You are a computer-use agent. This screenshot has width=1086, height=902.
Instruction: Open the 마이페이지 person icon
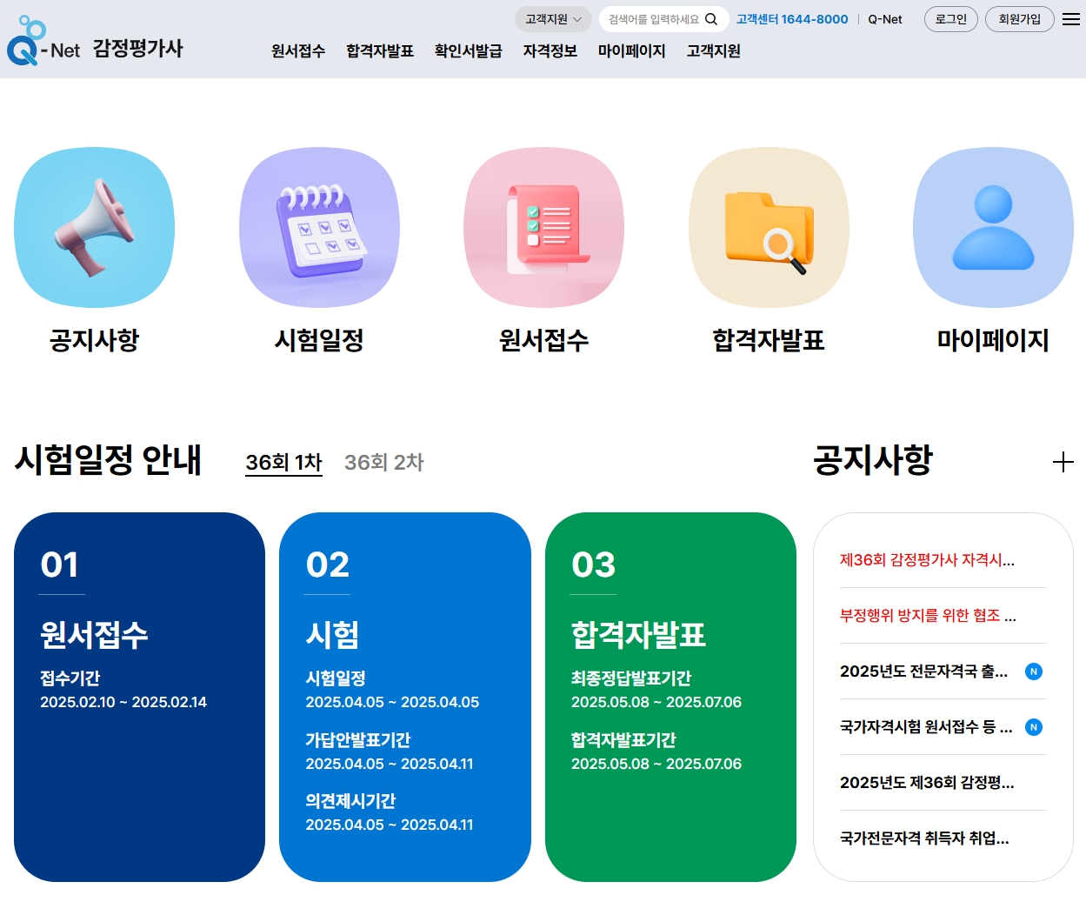992,227
